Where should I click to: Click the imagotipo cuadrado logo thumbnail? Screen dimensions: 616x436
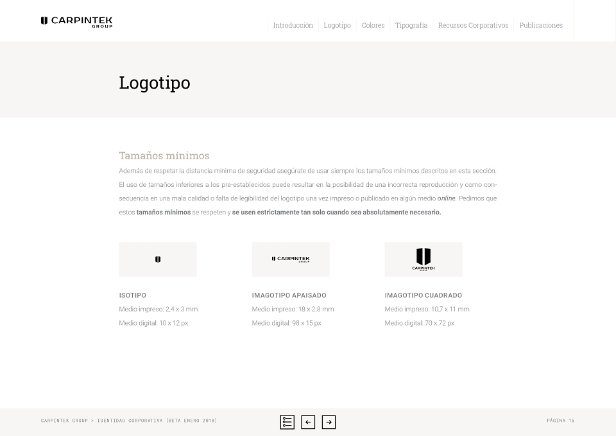[x=424, y=259]
